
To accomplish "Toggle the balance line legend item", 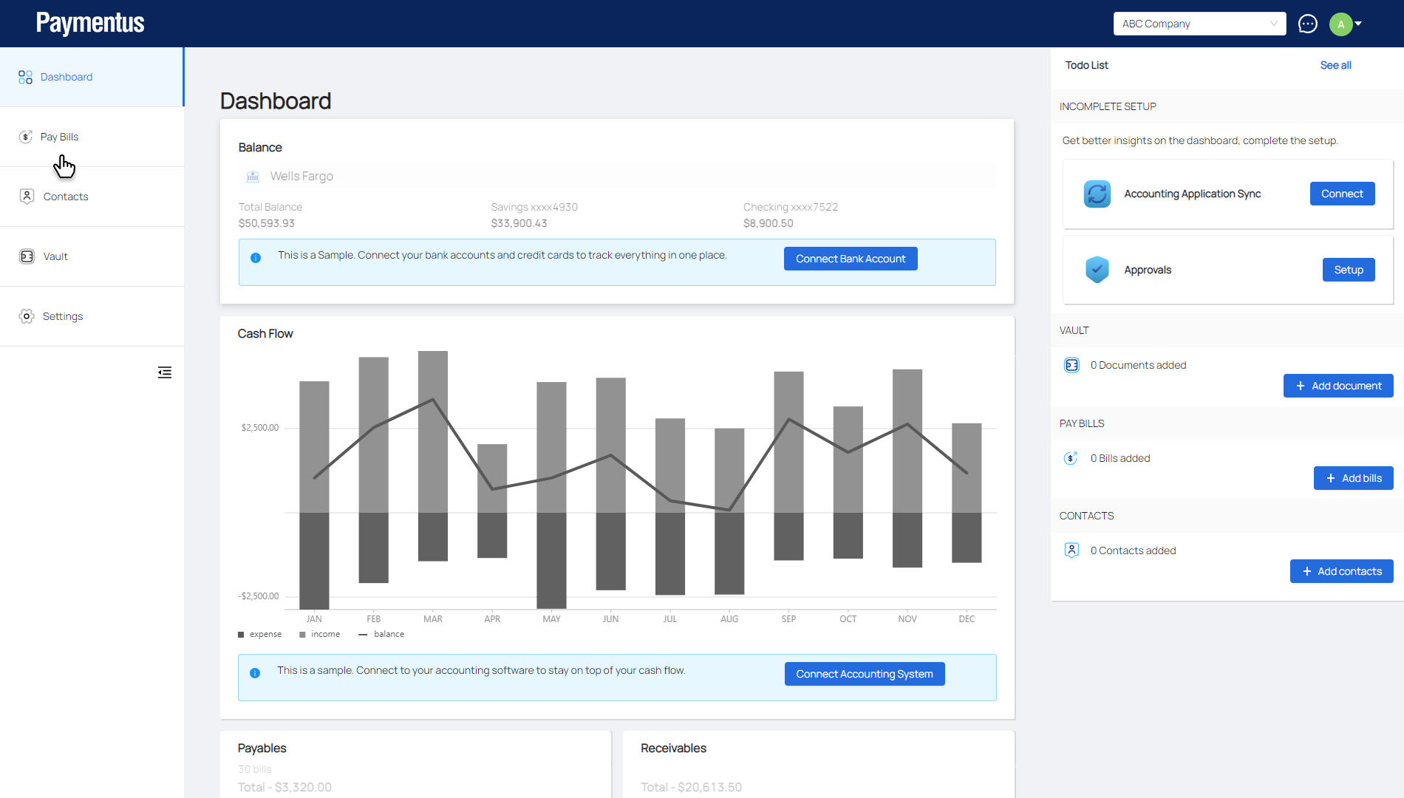I will tap(381, 634).
